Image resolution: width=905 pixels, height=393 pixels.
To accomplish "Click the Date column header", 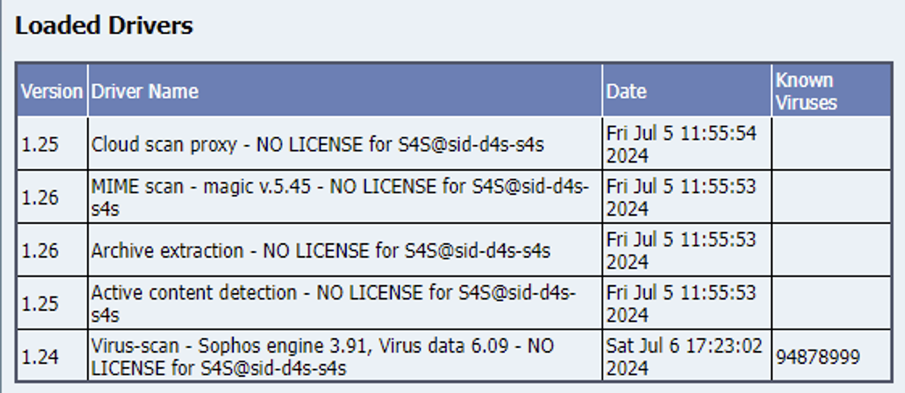I will point(626,91).
